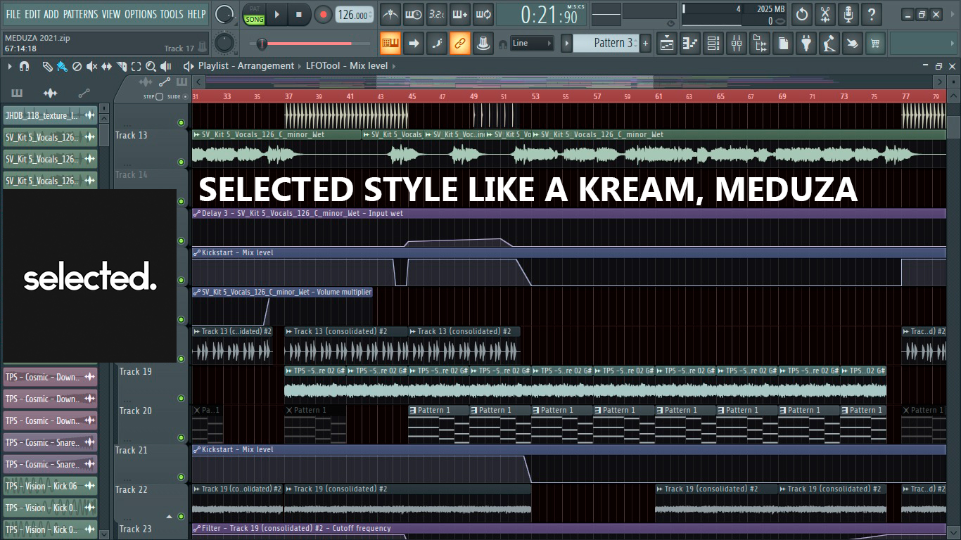Screen dimensions: 961x540
Task: Open help with the question mark icon
Action: click(872, 14)
